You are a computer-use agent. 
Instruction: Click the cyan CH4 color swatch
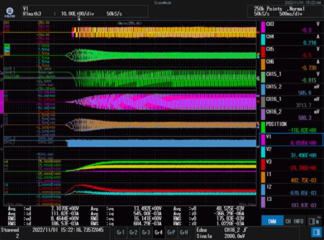tap(263, 40)
